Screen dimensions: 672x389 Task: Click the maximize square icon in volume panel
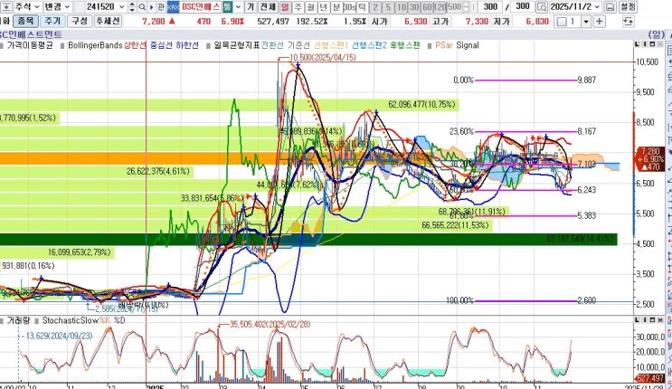pos(653,320)
